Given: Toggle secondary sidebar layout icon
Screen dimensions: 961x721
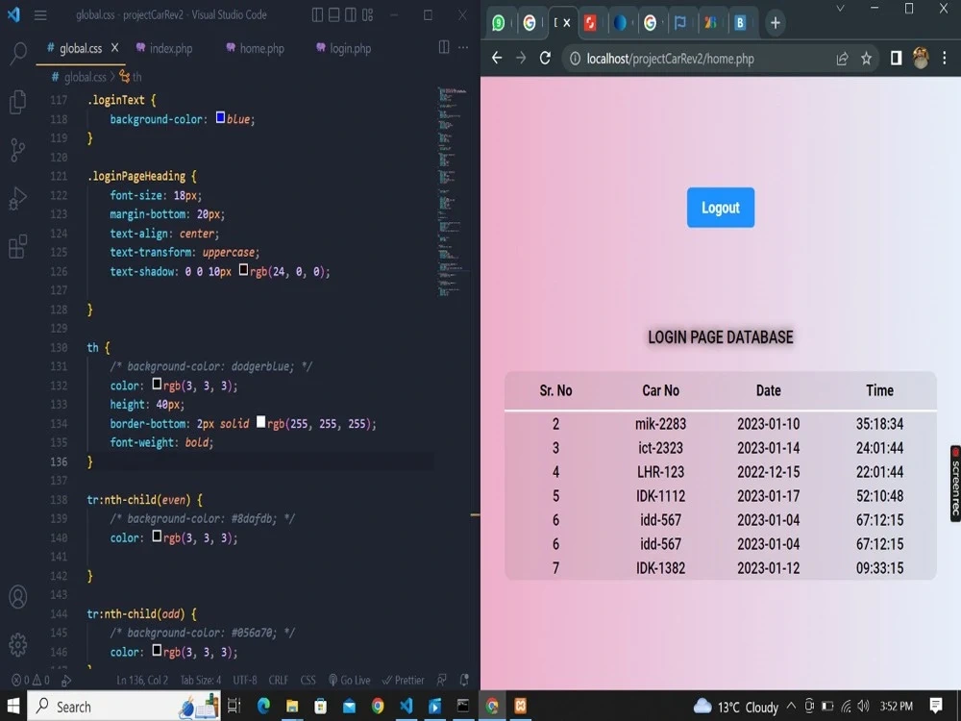Looking at the screenshot, I should pyautogui.click(x=351, y=14).
